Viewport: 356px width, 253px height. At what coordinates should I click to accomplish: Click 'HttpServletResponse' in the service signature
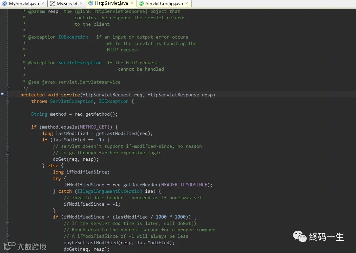click(x=173, y=95)
